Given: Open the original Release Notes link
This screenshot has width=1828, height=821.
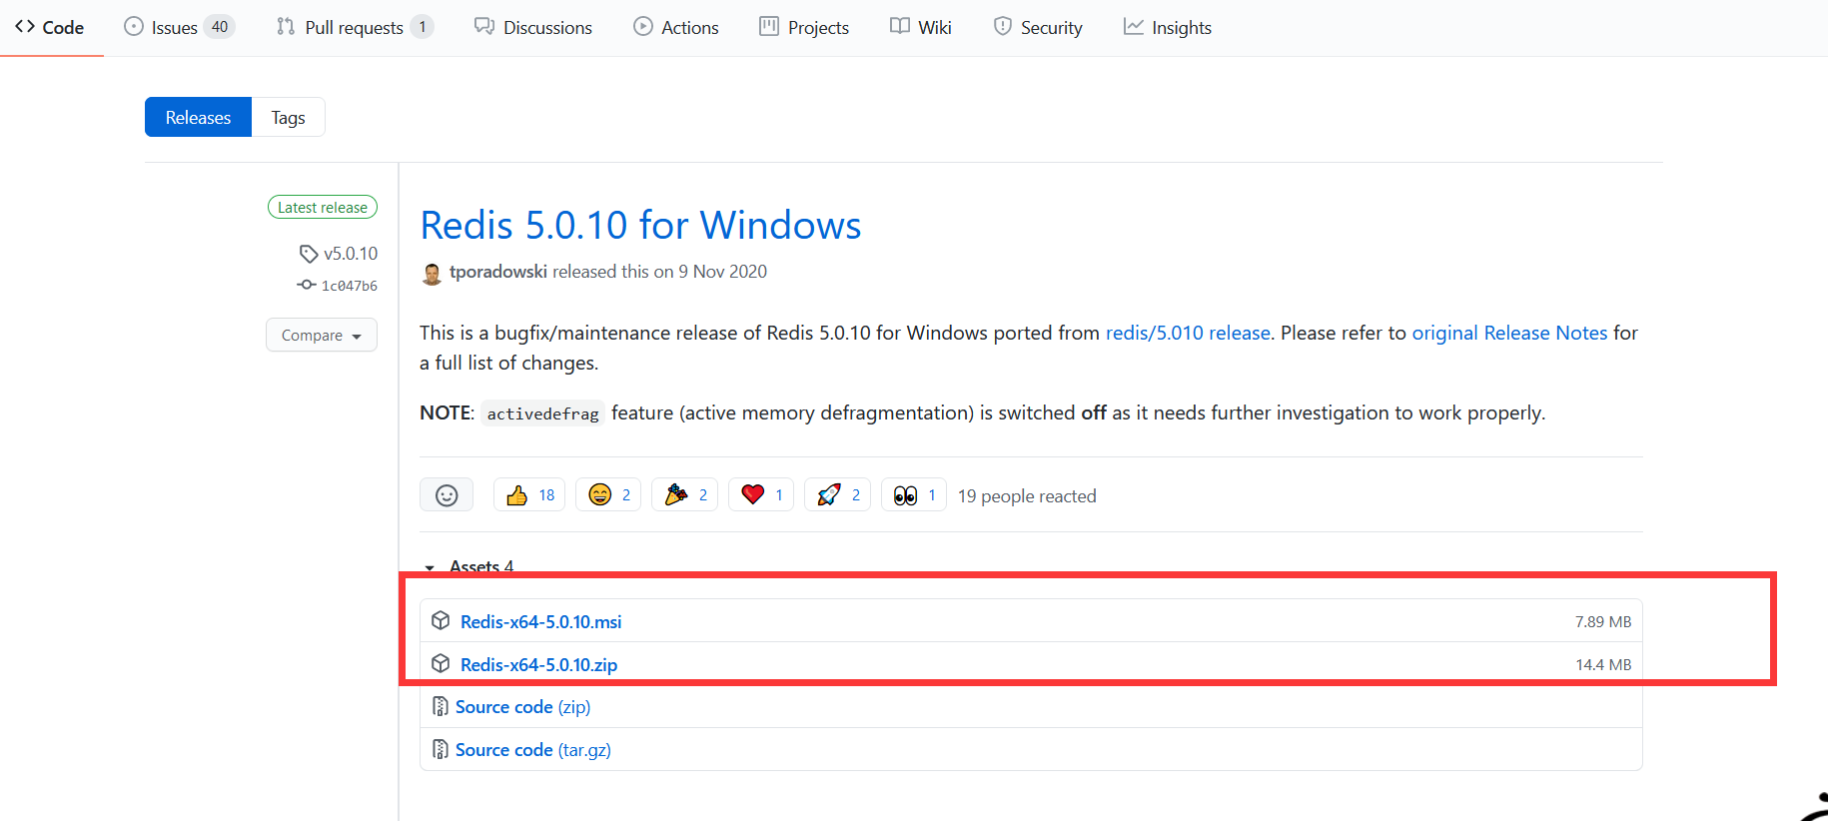Looking at the screenshot, I should pyautogui.click(x=1509, y=333).
